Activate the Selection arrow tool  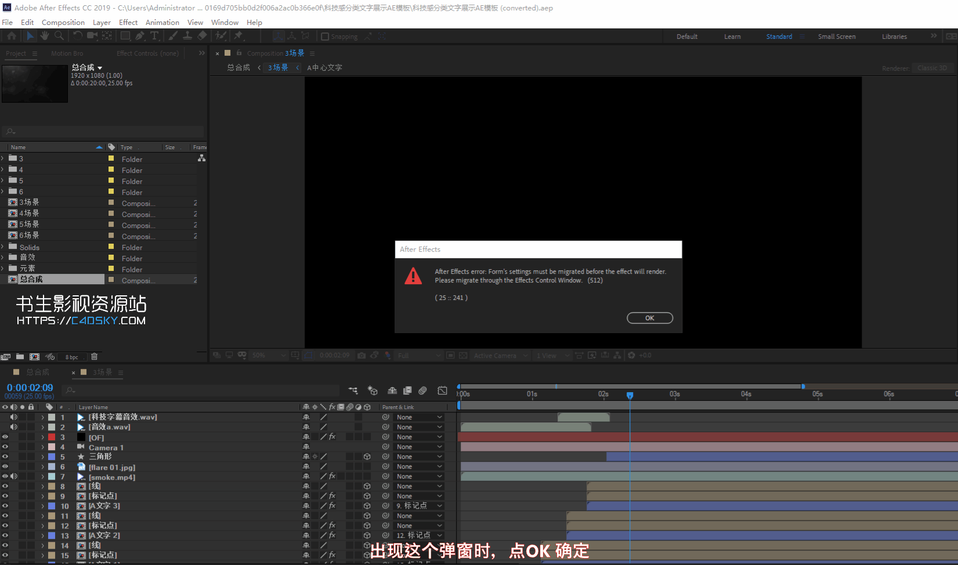[30, 36]
